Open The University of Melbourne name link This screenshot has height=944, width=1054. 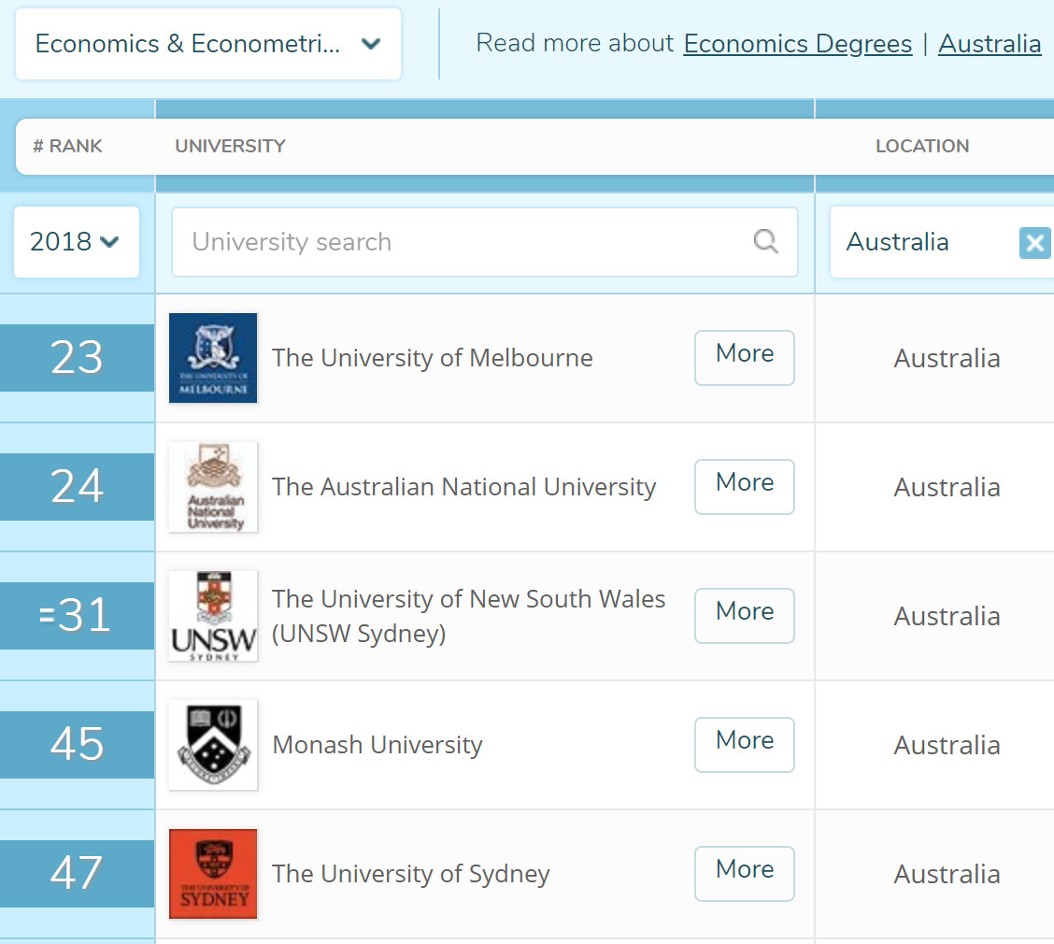[x=433, y=358]
